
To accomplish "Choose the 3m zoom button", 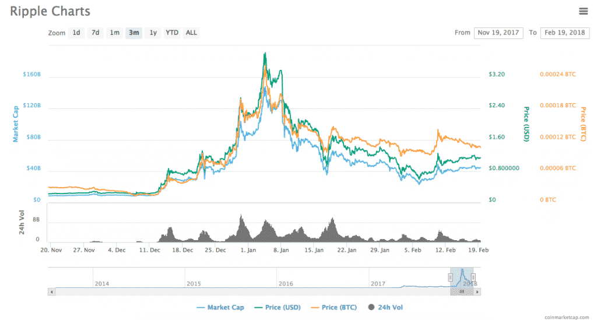I will click(134, 33).
